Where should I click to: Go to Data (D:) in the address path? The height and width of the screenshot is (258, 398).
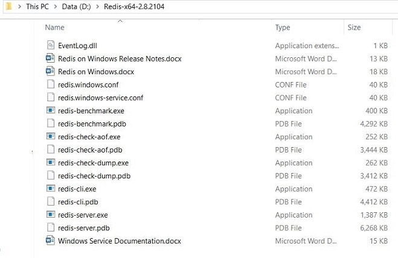(x=77, y=7)
